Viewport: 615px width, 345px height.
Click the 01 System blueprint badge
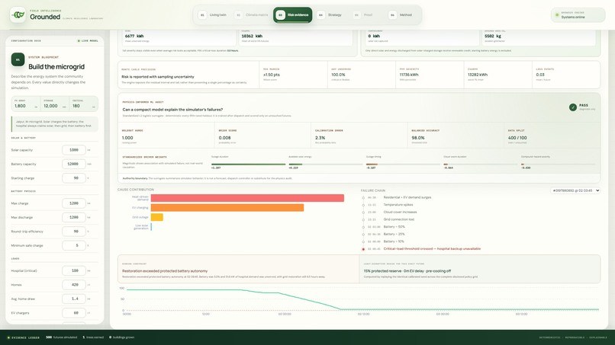coord(18,59)
